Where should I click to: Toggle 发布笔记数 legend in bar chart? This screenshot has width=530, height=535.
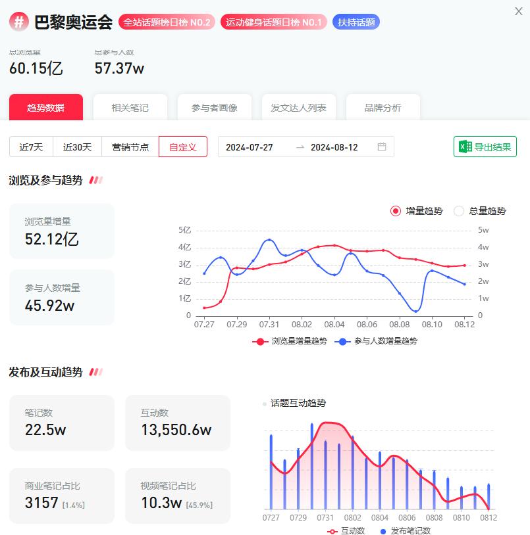[406, 530]
